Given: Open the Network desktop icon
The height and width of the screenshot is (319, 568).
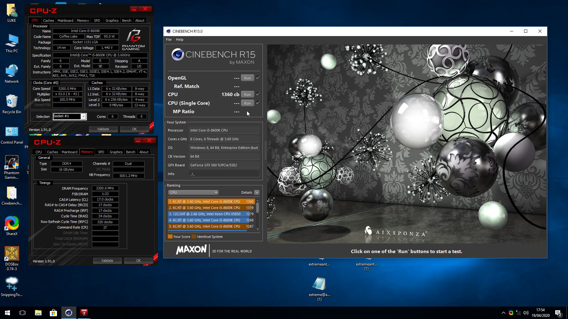Looking at the screenshot, I should point(12,74).
